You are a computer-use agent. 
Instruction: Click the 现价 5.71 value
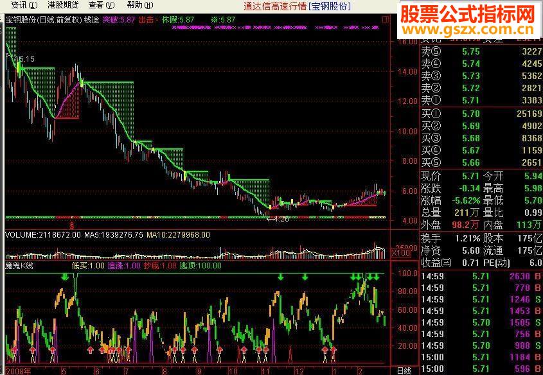coord(471,176)
